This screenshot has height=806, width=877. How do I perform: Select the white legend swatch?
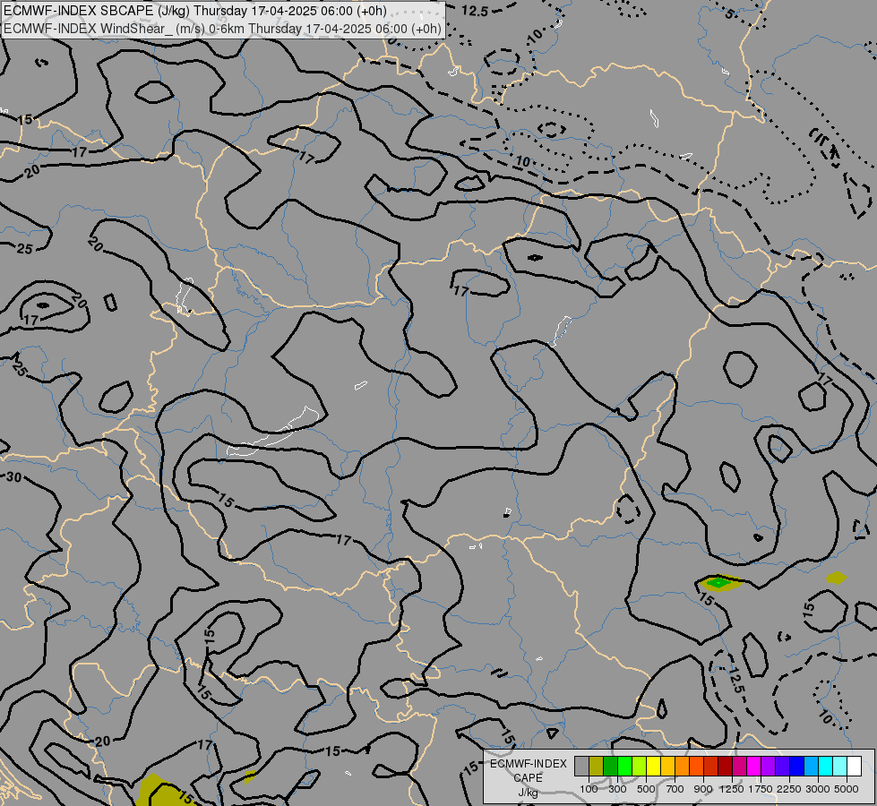(x=854, y=766)
